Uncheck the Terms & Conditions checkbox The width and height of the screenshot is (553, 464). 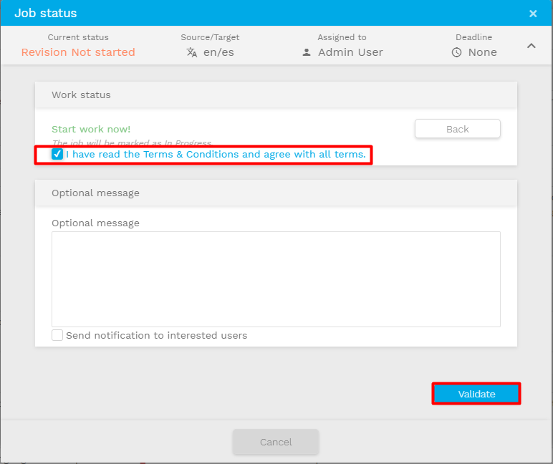click(x=57, y=154)
